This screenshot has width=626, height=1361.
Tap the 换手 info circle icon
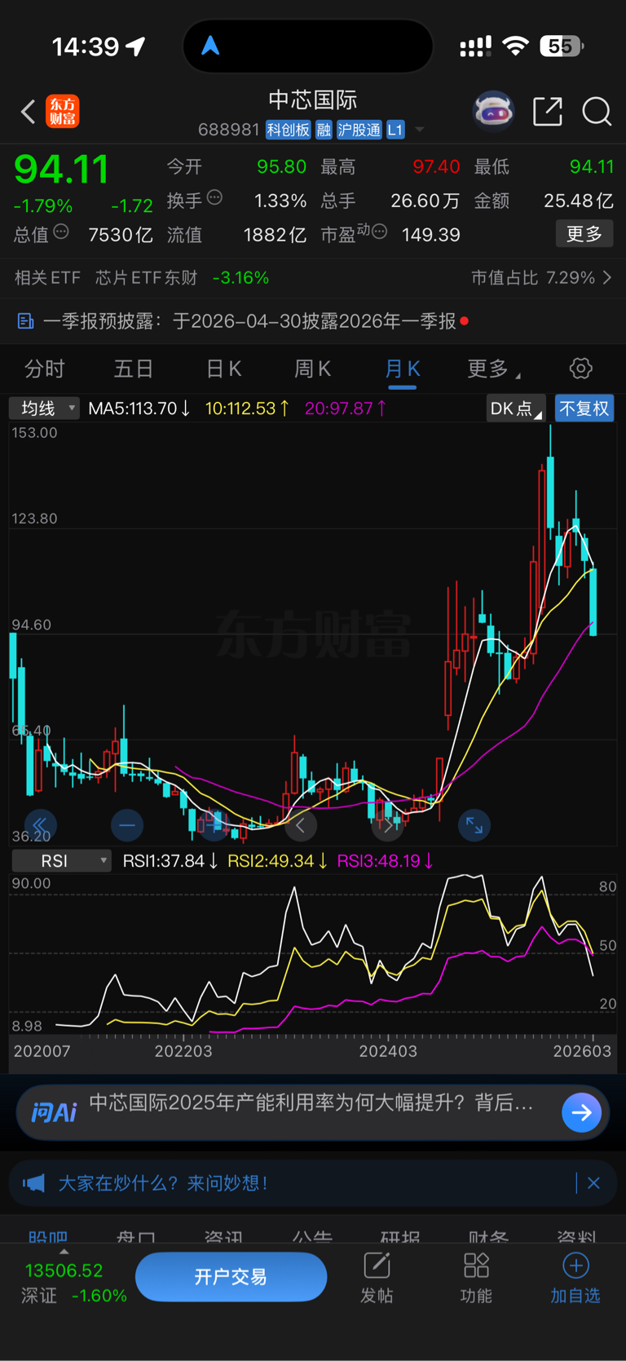coord(214,197)
